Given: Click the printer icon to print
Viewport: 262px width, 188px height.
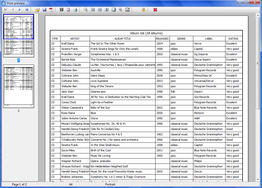Looking at the screenshot, I should pyautogui.click(x=75, y=10).
